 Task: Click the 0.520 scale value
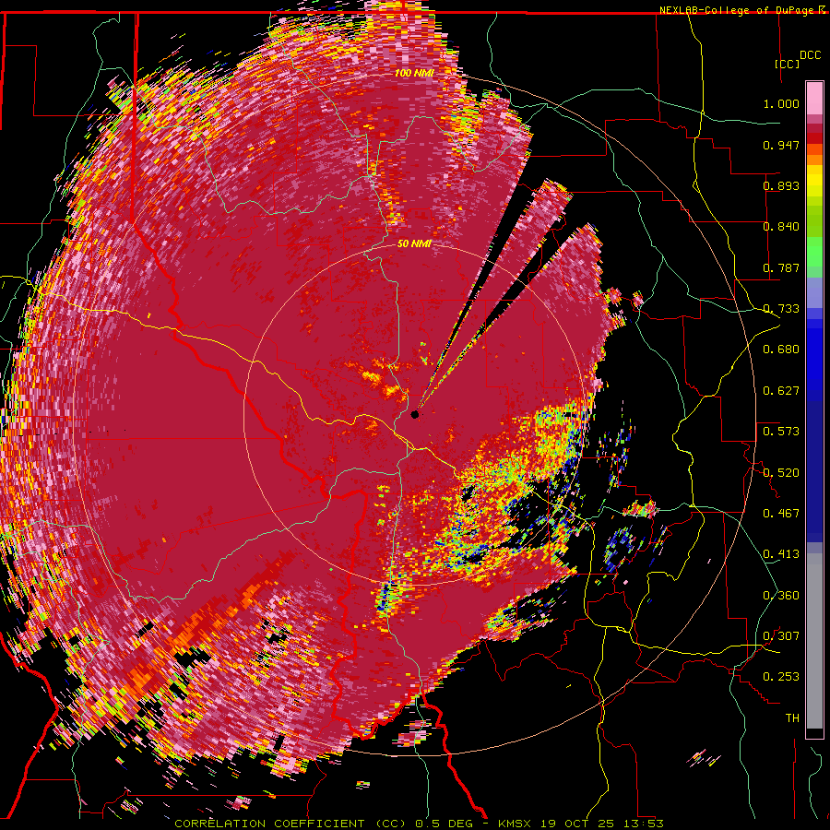tap(781, 473)
